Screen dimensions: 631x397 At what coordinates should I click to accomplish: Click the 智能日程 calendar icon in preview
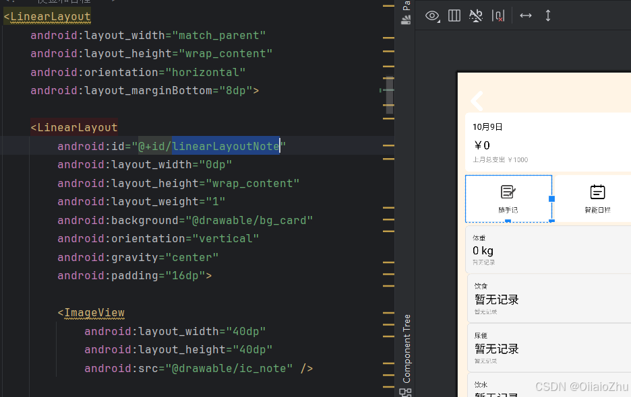click(x=597, y=192)
